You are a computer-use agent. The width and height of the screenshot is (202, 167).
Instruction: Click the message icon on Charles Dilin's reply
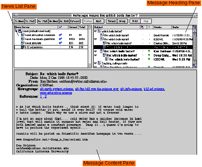(x=104, y=43)
